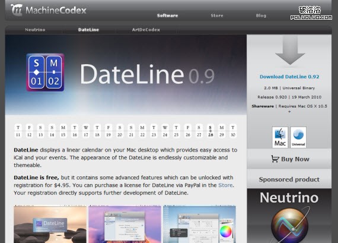338x243 pixels.
Task: Click the DateLine app icon
Action: click(x=45, y=72)
